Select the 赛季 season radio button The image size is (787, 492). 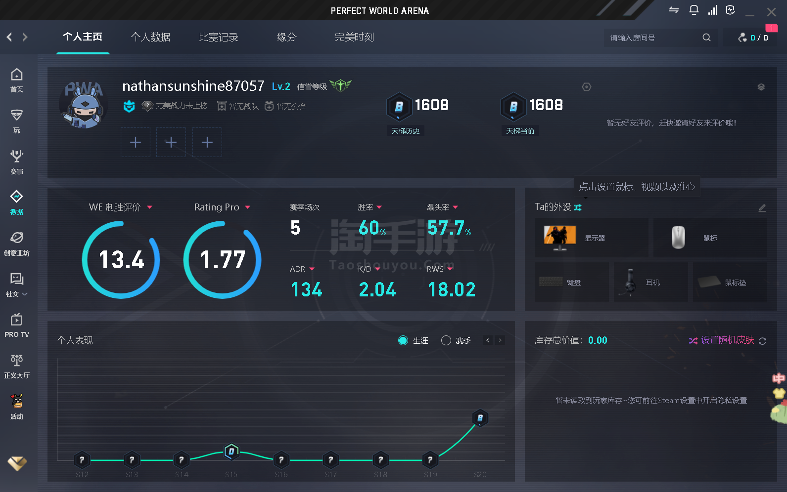(446, 340)
